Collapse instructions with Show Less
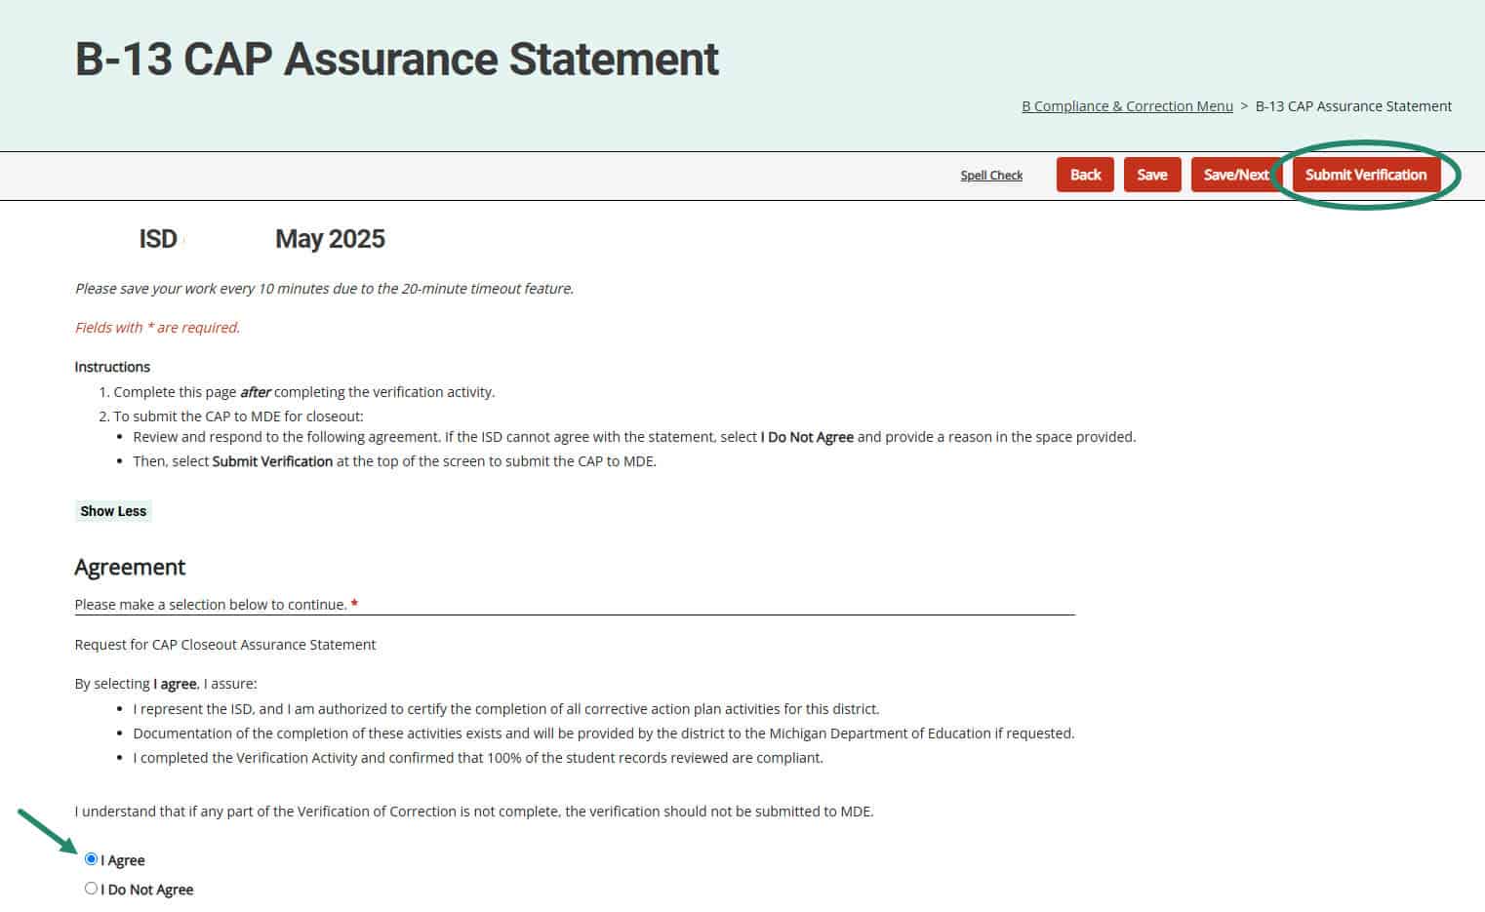1485x912 pixels. point(113,511)
